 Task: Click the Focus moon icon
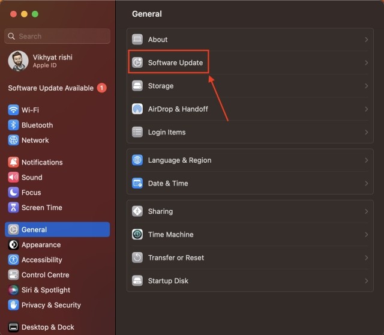(13, 192)
